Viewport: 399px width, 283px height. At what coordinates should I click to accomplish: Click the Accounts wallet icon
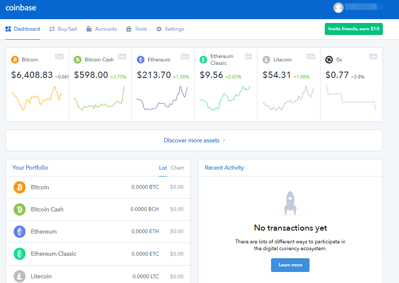[x=89, y=29]
